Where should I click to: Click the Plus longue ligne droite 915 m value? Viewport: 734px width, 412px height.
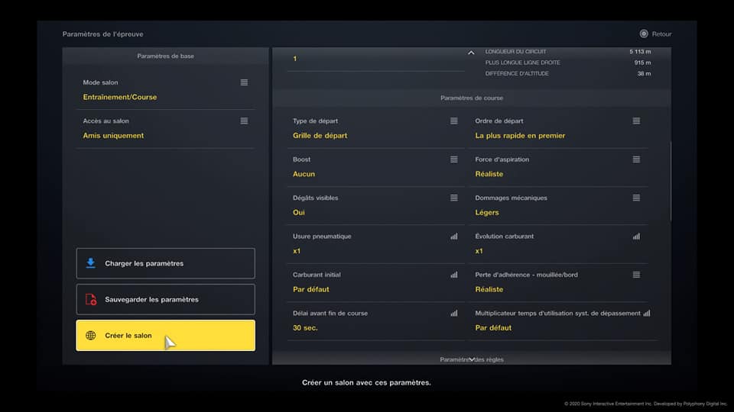point(642,63)
